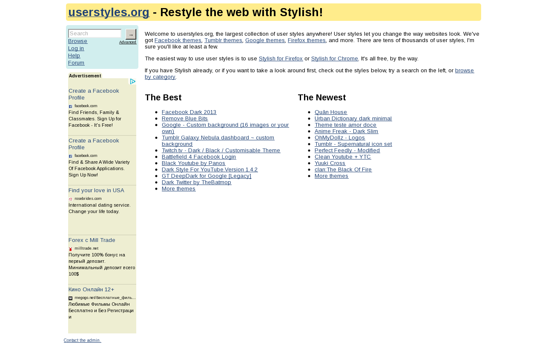Open the Google themes link
545x347 pixels.
265,40
